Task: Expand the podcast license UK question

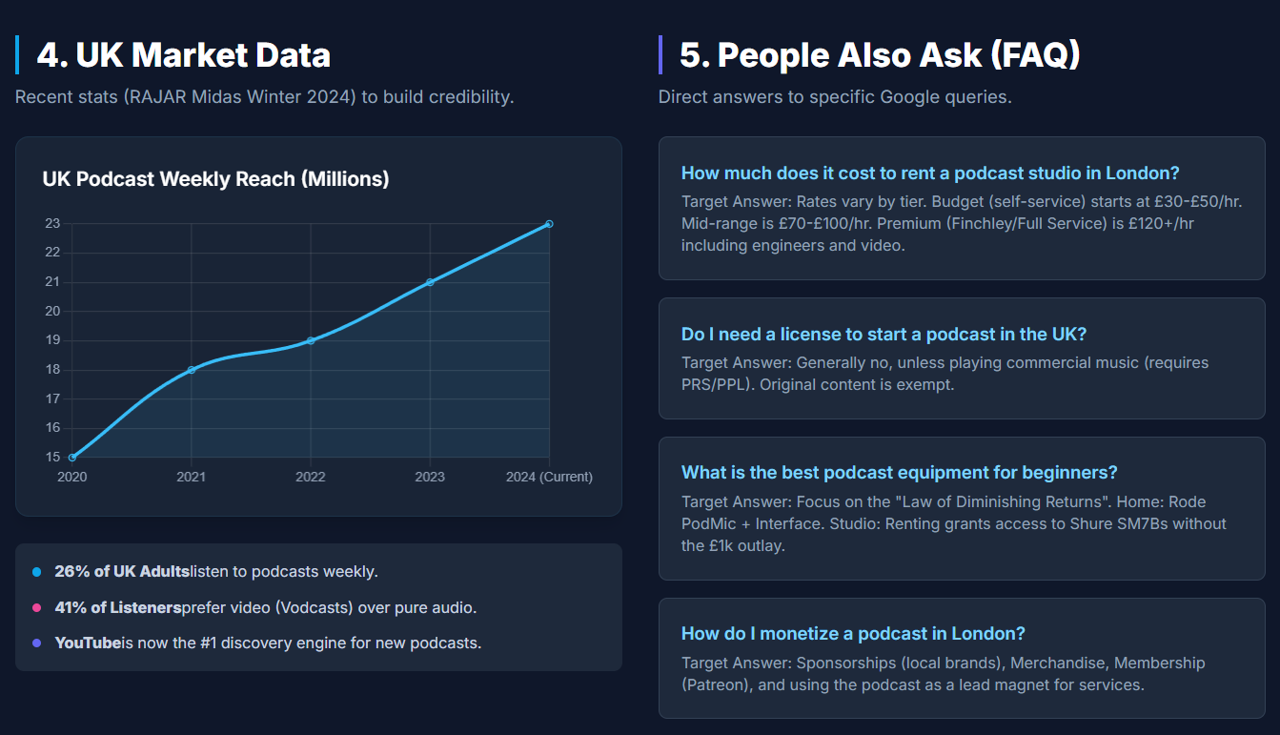Action: click(884, 335)
